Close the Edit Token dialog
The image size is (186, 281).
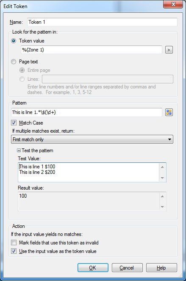click(173, 4)
